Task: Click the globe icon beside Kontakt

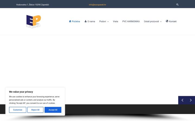Action: pos(167,21)
